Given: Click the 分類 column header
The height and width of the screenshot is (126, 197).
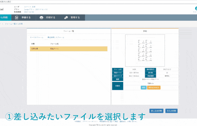Looking at the screenshot, I should click(33, 44).
